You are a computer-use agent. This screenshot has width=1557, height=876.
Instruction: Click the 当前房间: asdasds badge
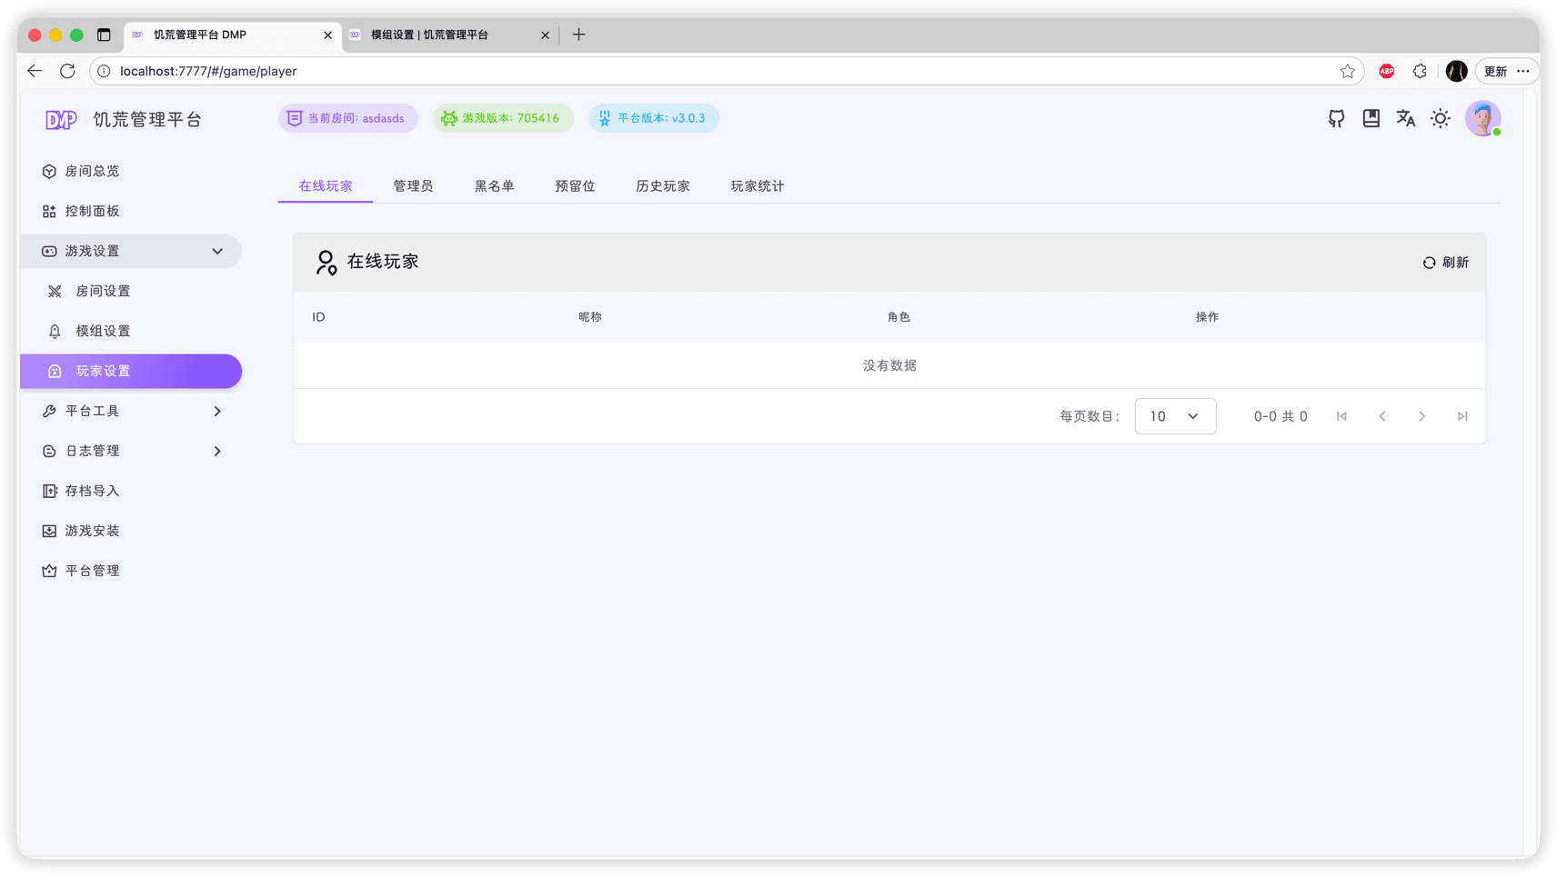click(347, 118)
